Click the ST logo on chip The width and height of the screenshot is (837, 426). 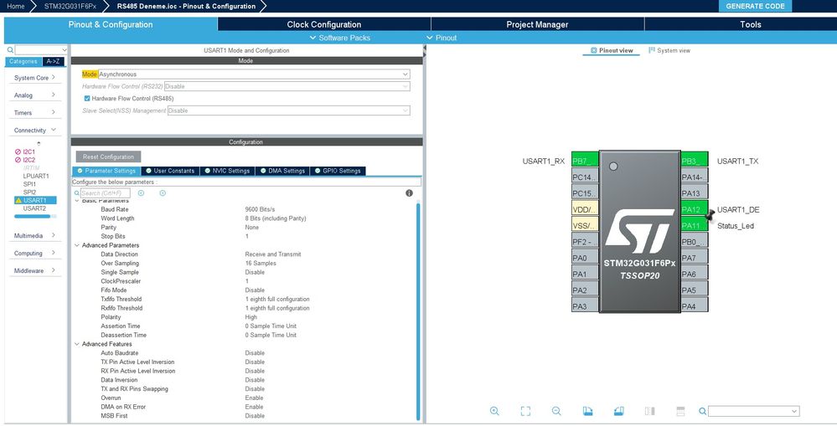pos(639,230)
